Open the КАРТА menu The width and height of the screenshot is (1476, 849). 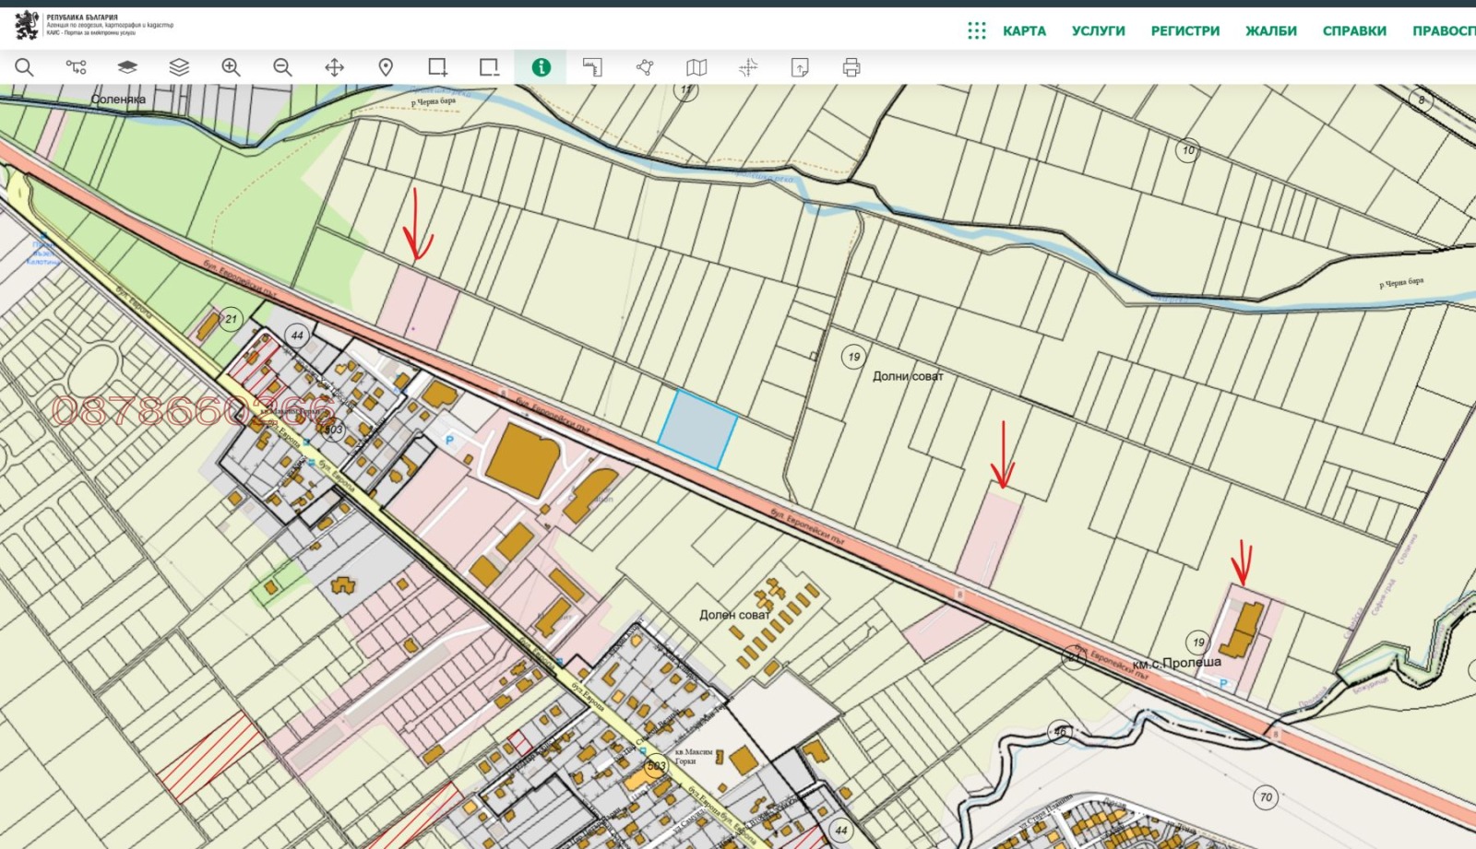(1024, 30)
